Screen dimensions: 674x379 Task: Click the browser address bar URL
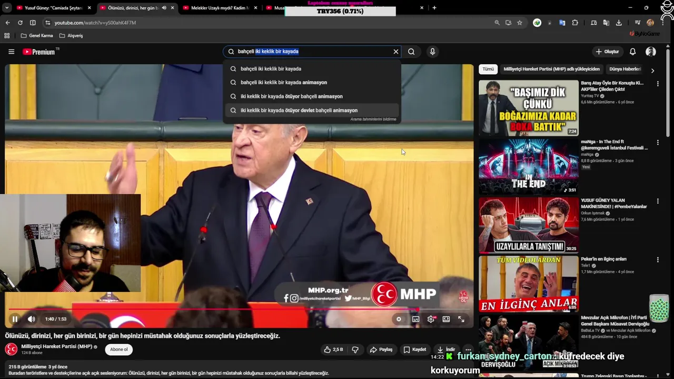tap(95, 23)
